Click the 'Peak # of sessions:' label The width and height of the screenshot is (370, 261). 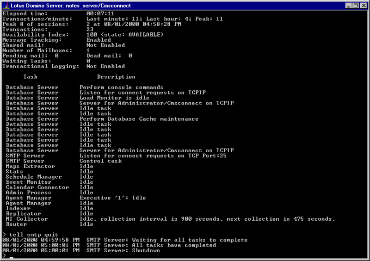(x=36, y=24)
